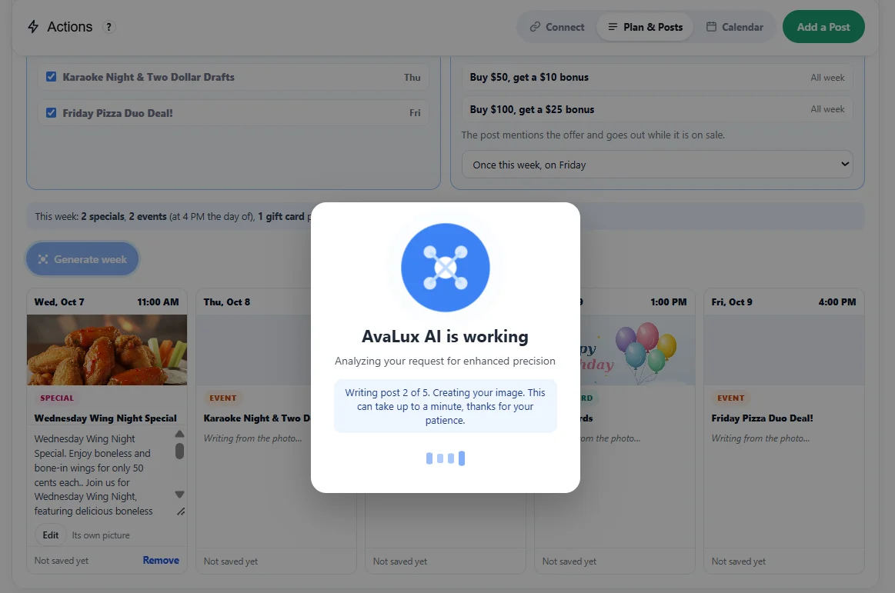The height and width of the screenshot is (593, 895).
Task: Open the birthday balloons post image
Action: 638,350
